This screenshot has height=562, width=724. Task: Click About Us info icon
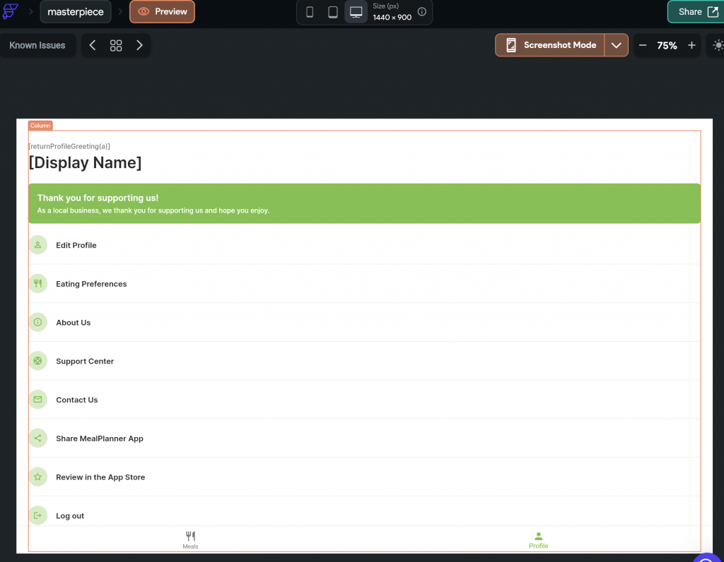[38, 322]
